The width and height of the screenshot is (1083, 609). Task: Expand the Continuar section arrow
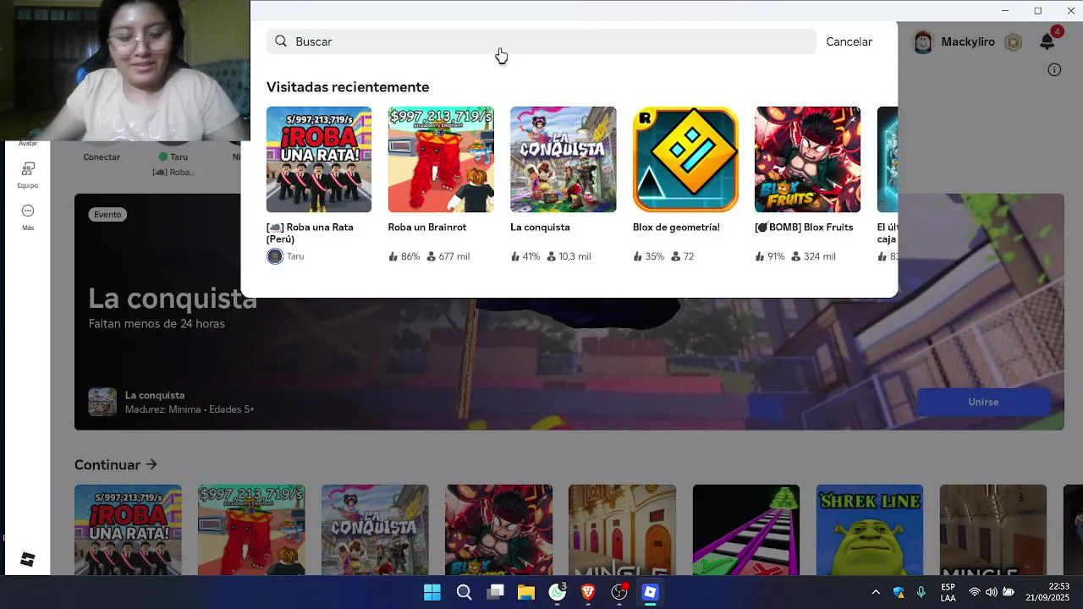151,464
